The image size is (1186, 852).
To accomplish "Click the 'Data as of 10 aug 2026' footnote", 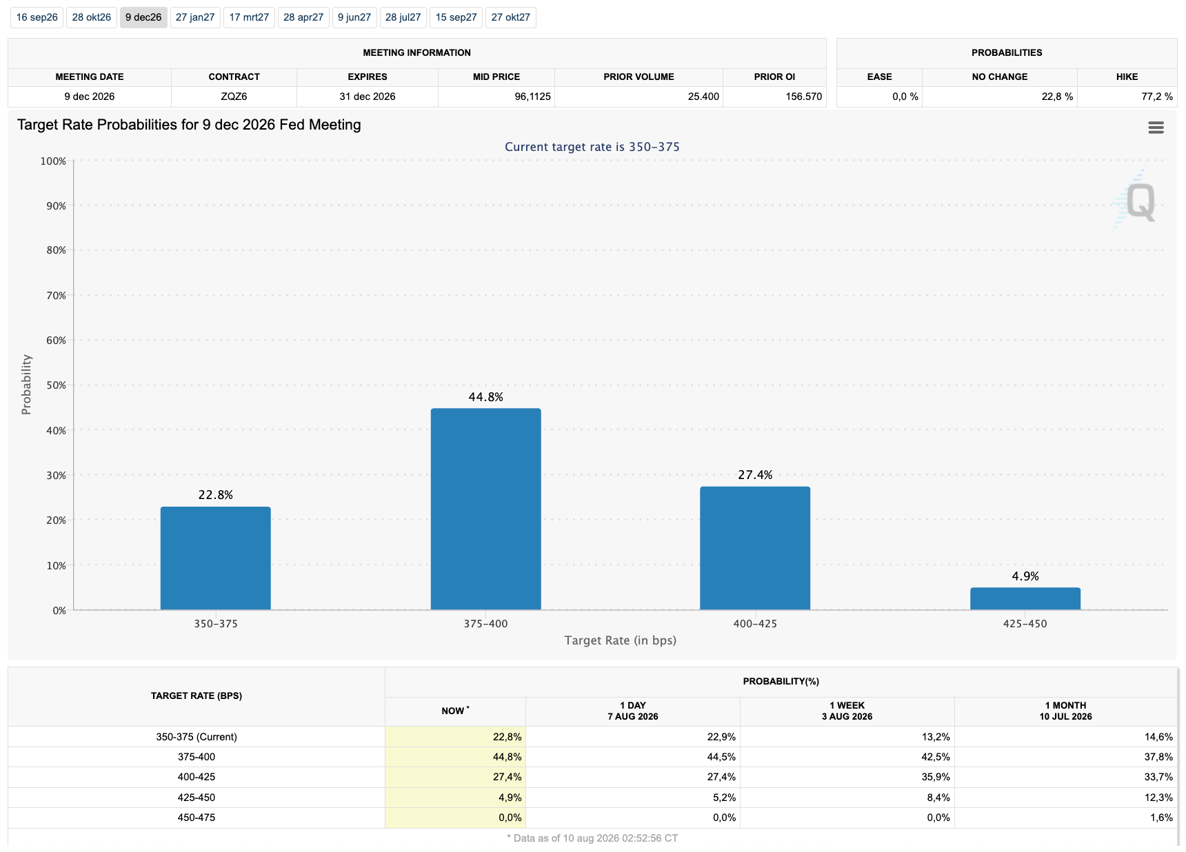I will [x=592, y=838].
